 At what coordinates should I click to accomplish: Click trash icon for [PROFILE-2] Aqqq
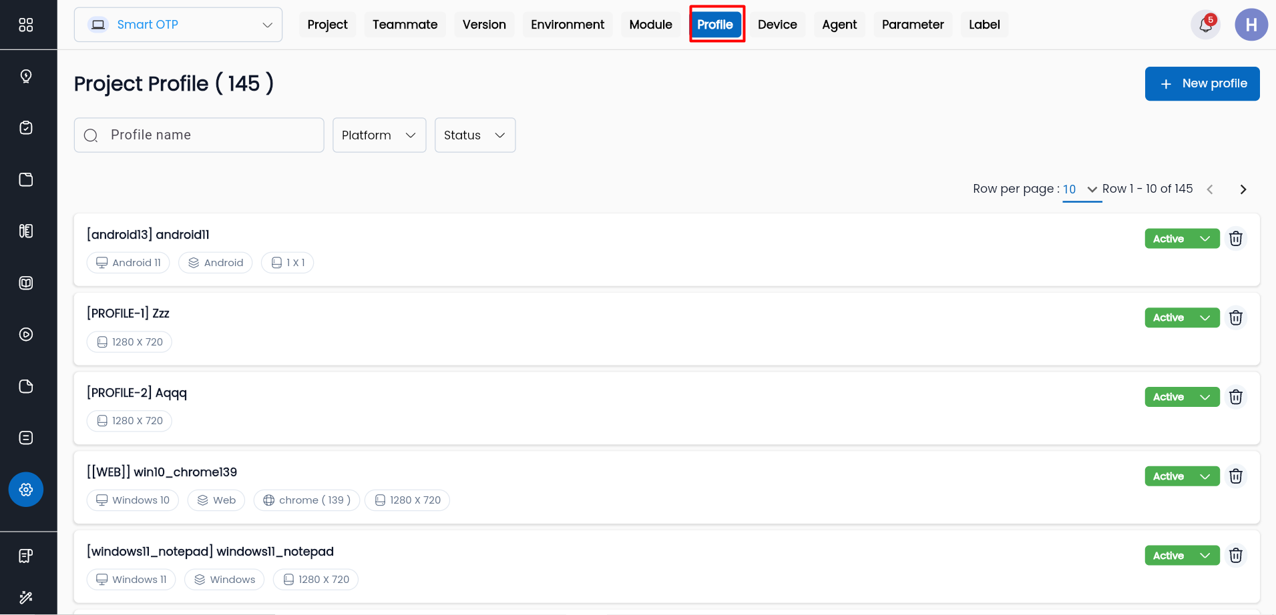(x=1236, y=397)
